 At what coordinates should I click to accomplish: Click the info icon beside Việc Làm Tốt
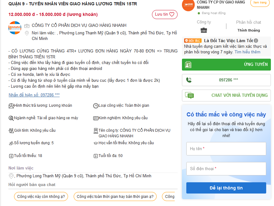coord(256,41)
